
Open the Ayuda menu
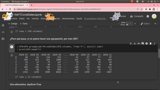[x=79, y=18]
